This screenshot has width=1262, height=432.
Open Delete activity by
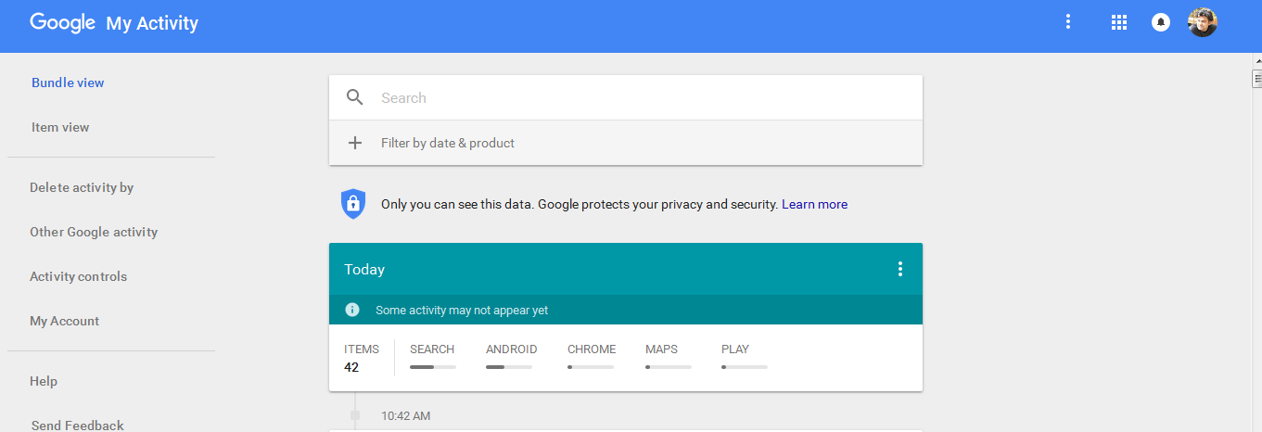82,187
